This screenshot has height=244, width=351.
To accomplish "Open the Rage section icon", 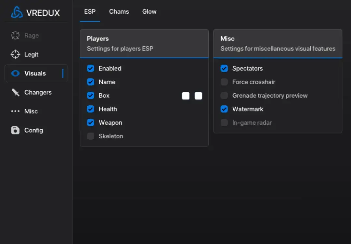I will (15, 36).
